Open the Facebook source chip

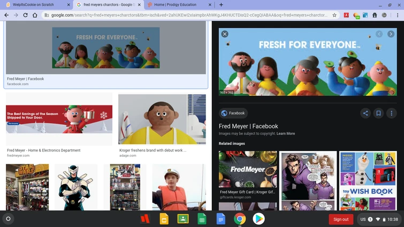pos(233,113)
